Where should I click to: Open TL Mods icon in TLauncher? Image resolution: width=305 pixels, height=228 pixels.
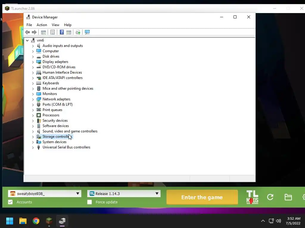252,197
